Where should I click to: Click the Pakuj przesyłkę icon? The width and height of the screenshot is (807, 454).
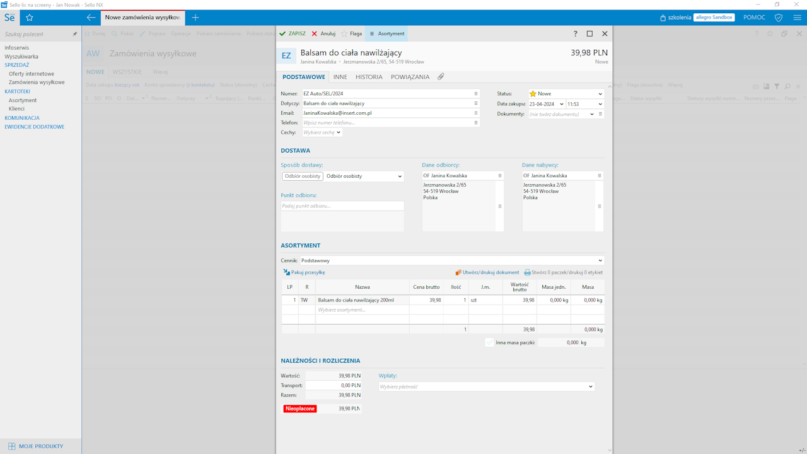(287, 272)
